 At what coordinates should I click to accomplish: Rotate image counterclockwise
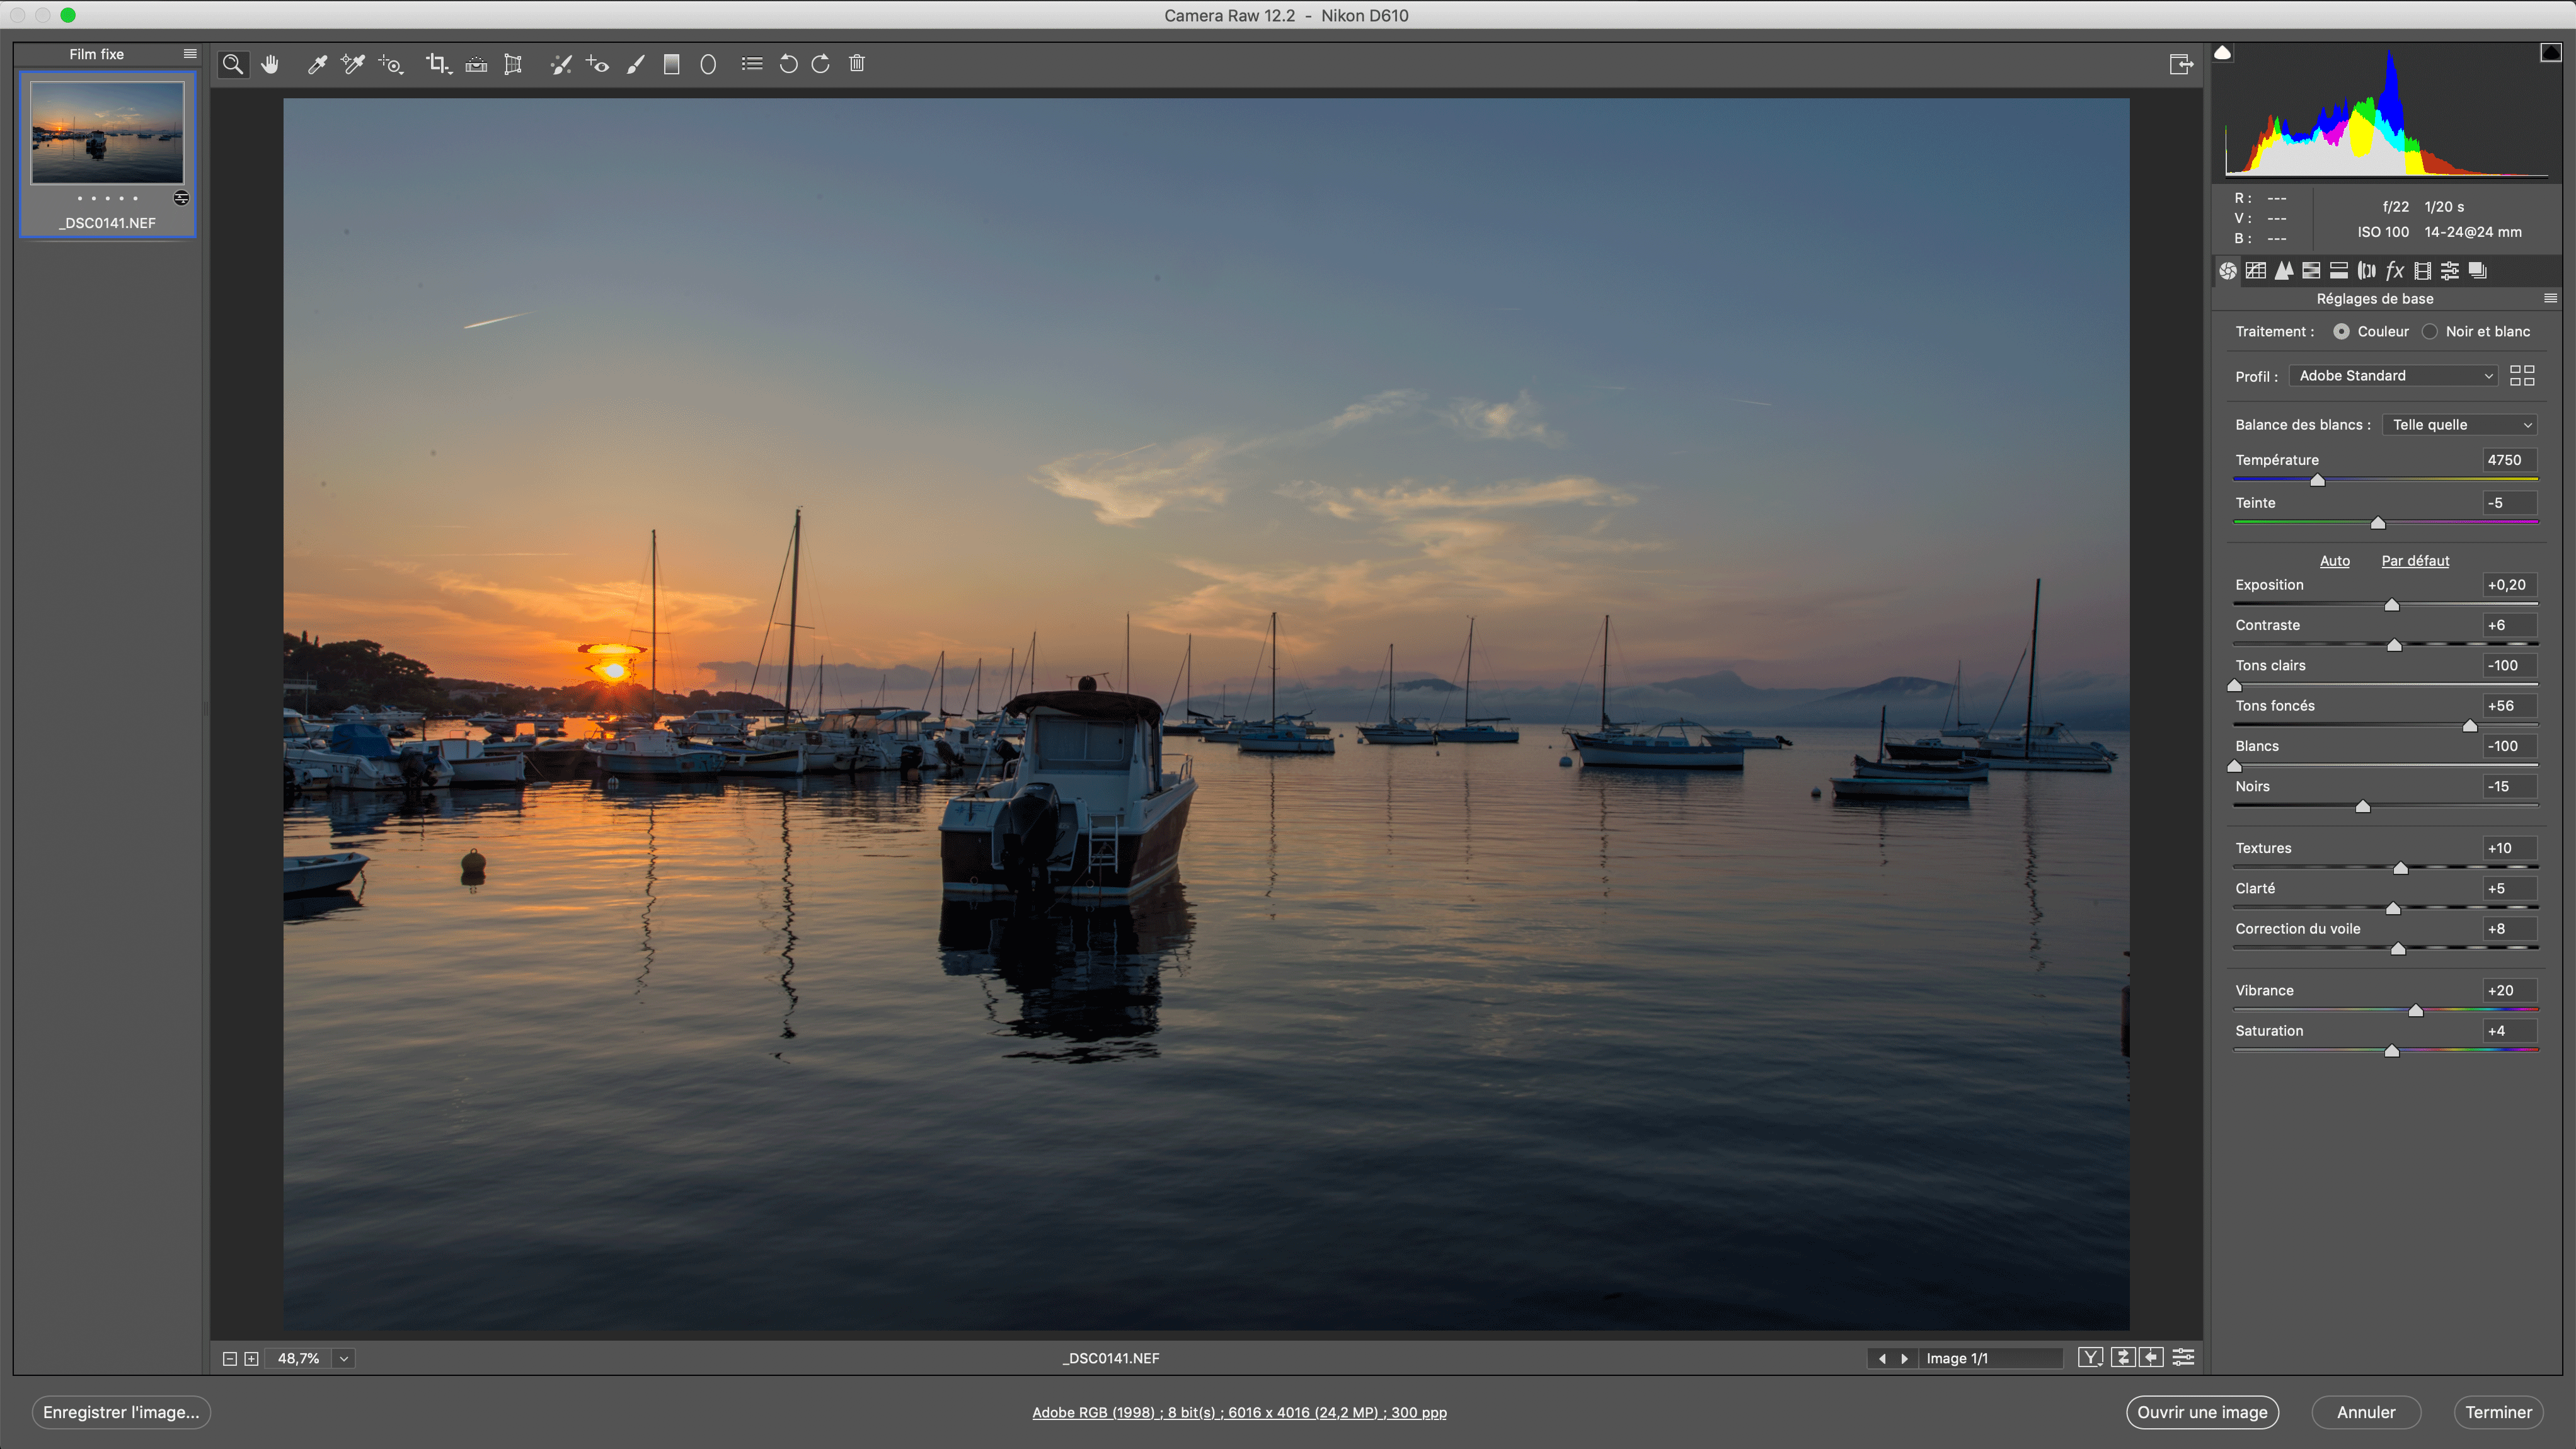tap(788, 64)
